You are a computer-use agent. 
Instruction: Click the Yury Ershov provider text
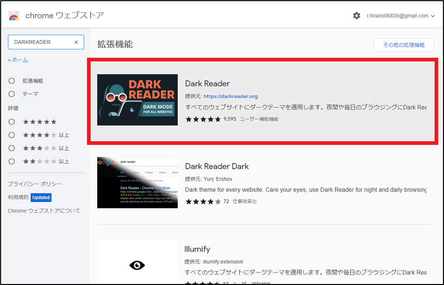(218, 179)
